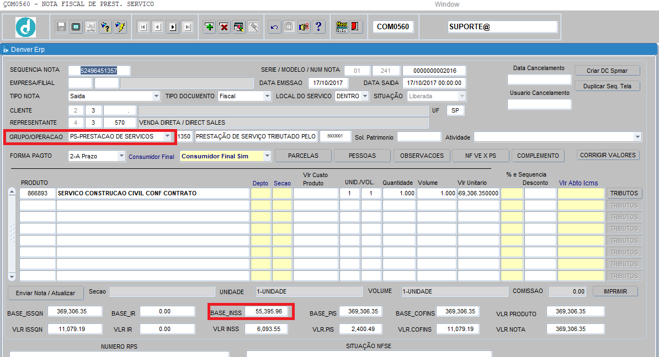The image size is (659, 357).
Task: Click the product list scroll down arrow
Action: [x=12, y=277]
